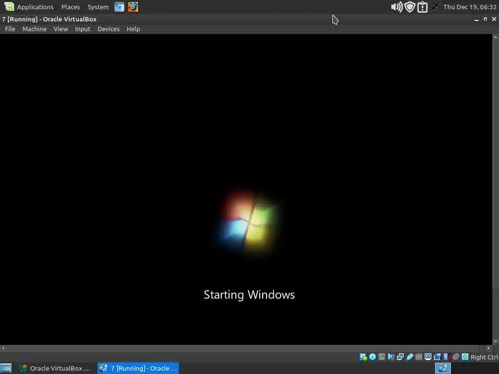This screenshot has height=374, width=499.
Task: Click the Right Ctrl host key label
Action: 484,357
